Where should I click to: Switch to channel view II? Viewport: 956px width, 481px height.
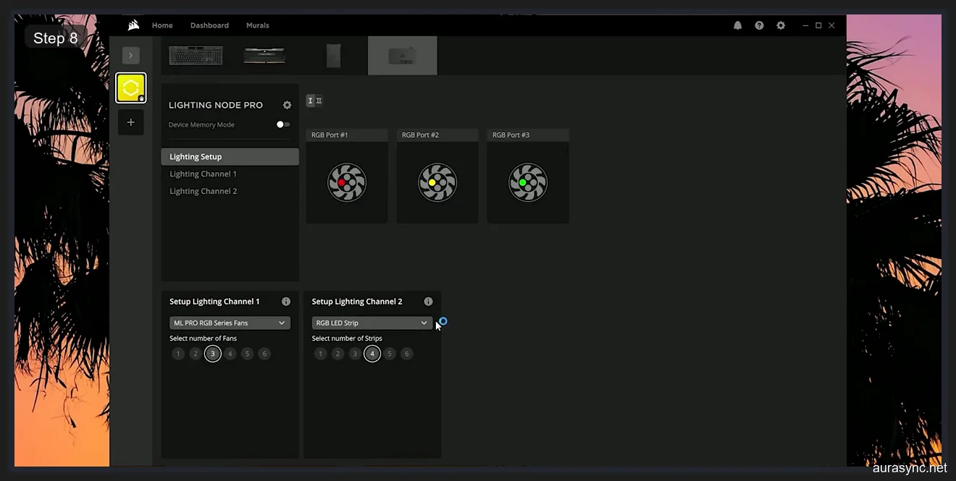coord(318,101)
